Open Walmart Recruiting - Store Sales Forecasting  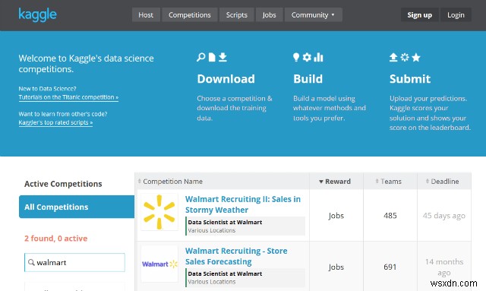(x=236, y=256)
